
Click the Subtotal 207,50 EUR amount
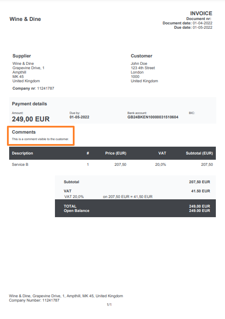coord(199,182)
